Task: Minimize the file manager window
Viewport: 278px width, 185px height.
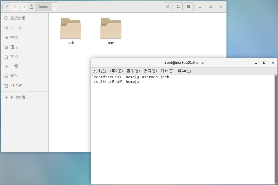Action: 200,7
